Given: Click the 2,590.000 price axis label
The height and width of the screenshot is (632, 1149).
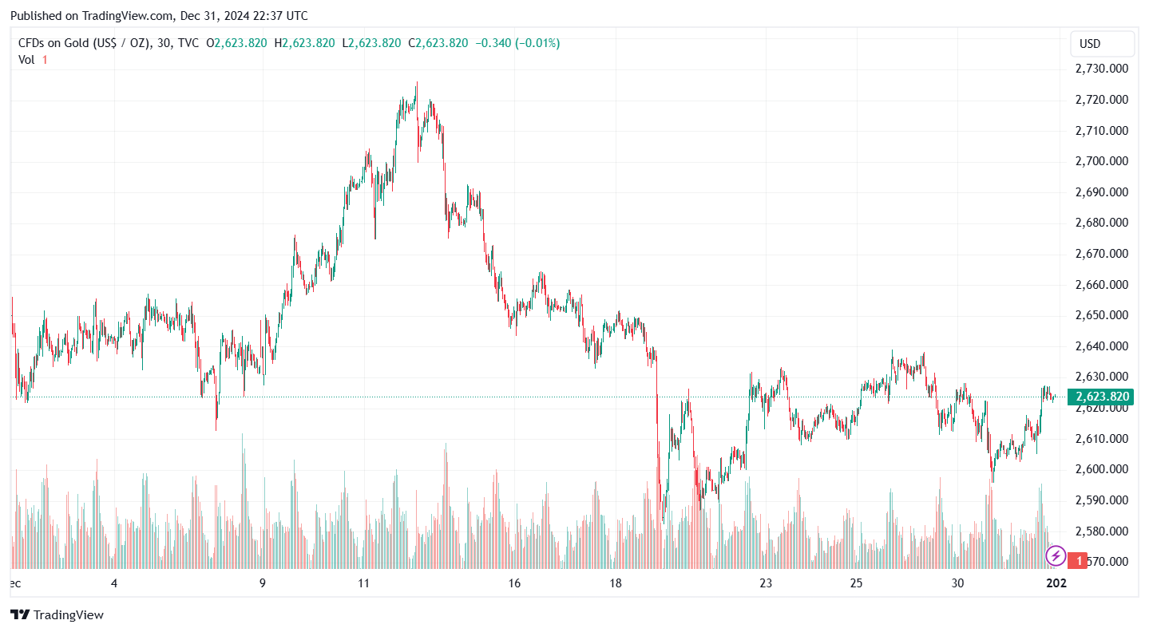Looking at the screenshot, I should point(1102,500).
